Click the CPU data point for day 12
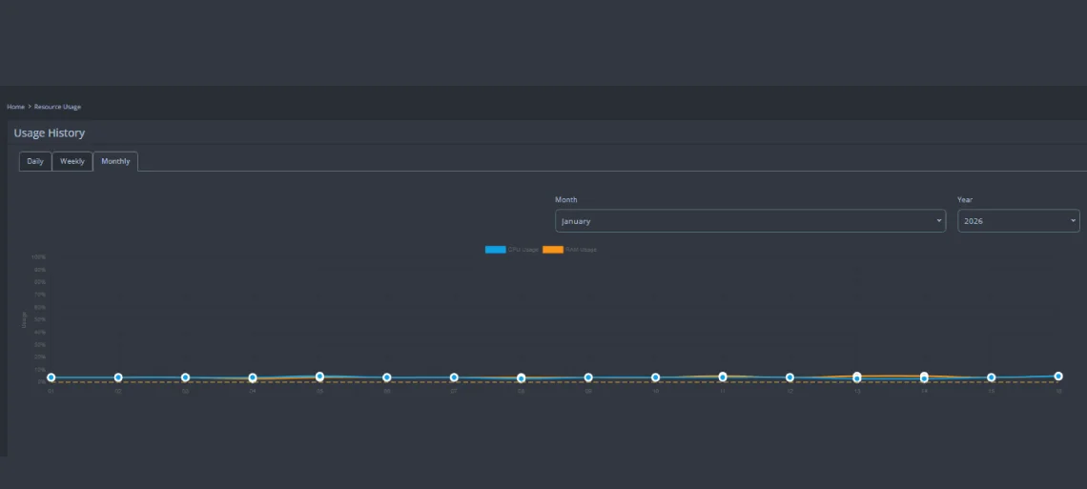The image size is (1087, 489). (x=790, y=377)
